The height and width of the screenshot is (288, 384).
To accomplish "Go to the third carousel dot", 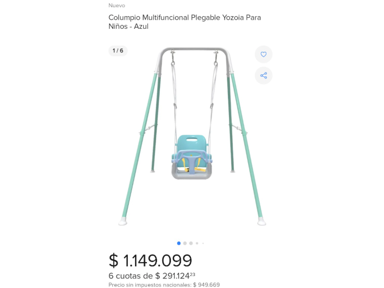I will pyautogui.click(x=191, y=243).
